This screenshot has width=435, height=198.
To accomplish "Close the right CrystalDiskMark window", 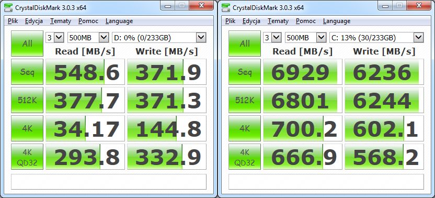I will tap(419, 5).
